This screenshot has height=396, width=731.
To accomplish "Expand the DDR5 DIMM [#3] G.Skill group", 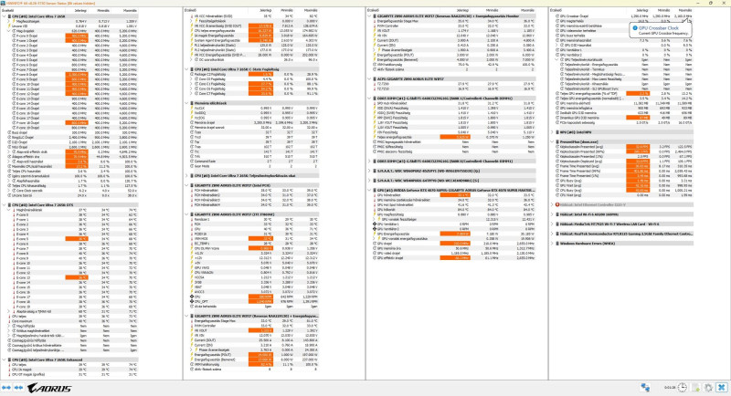I will pyautogui.click(x=370, y=162).
